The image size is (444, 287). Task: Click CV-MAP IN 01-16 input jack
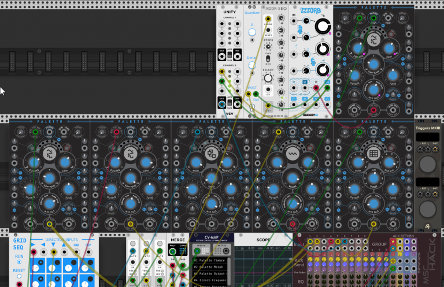[197, 251]
